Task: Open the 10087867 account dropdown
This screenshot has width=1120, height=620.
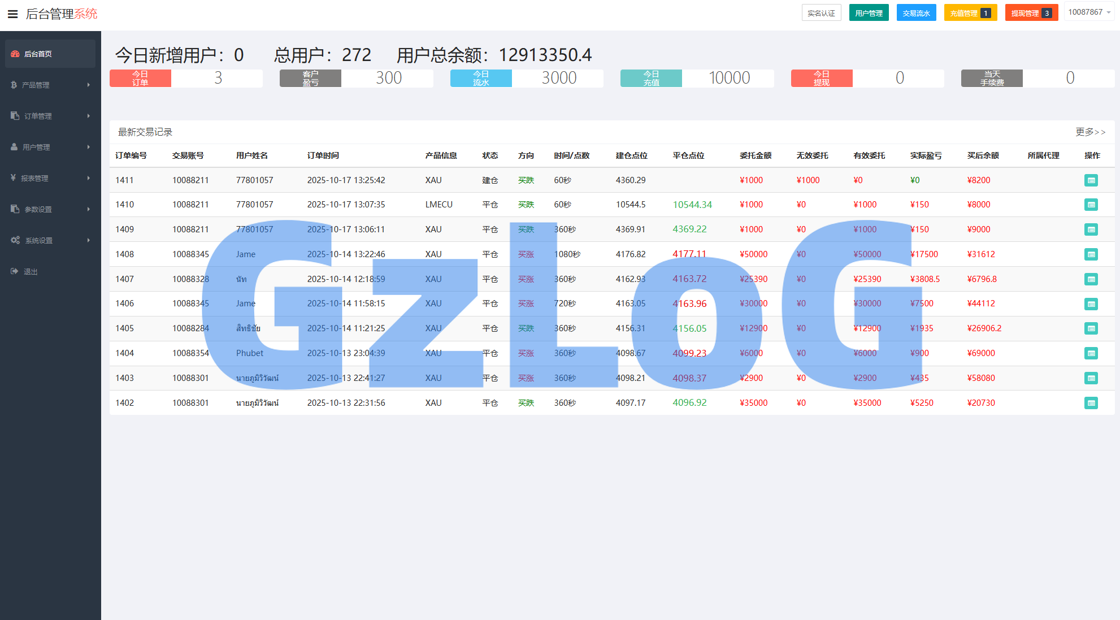Action: [1089, 12]
